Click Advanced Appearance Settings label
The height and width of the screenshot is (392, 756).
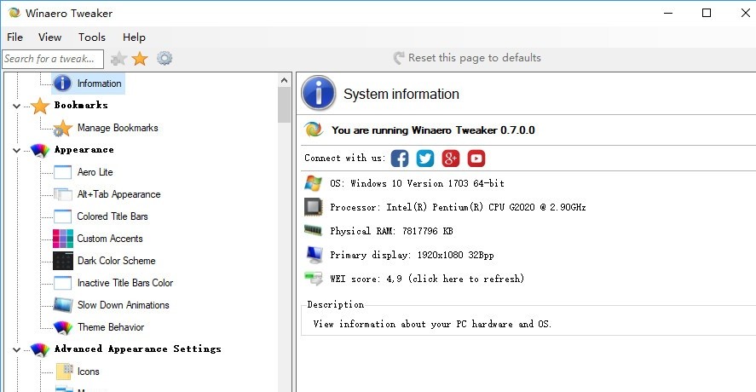coord(138,349)
